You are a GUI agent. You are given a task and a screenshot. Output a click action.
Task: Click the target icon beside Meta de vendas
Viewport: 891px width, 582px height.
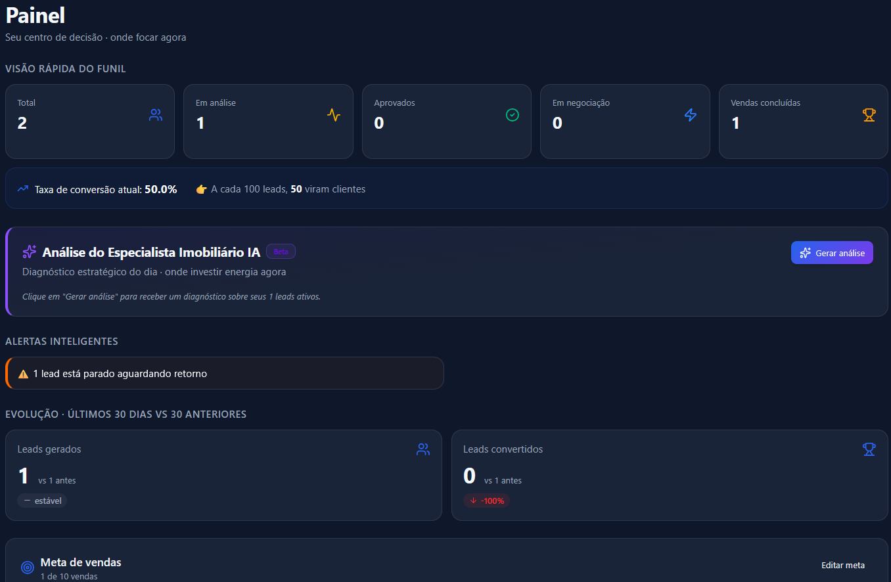(x=28, y=567)
